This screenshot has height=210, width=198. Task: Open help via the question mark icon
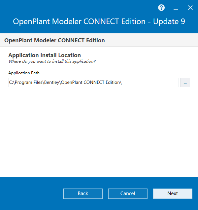(x=161, y=8)
